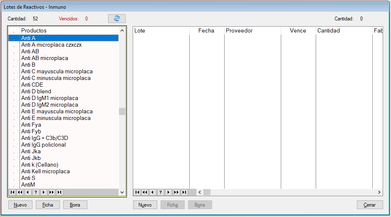This screenshot has width=391, height=217.
Task: Click next record arrow in products navigator
Action: pos(44,192)
